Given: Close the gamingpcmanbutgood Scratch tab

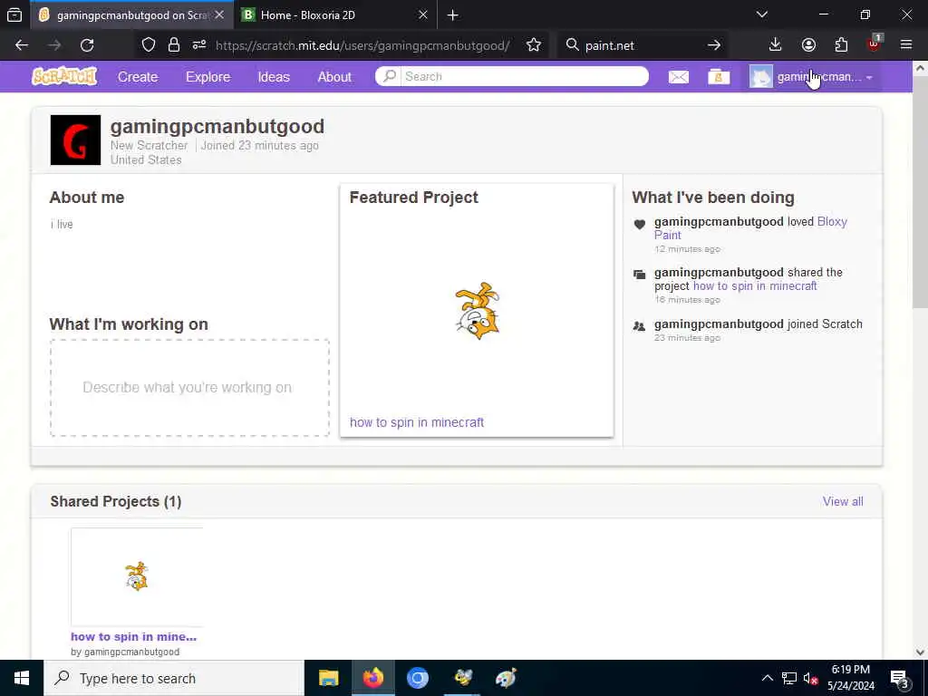Looking at the screenshot, I should 219,15.
